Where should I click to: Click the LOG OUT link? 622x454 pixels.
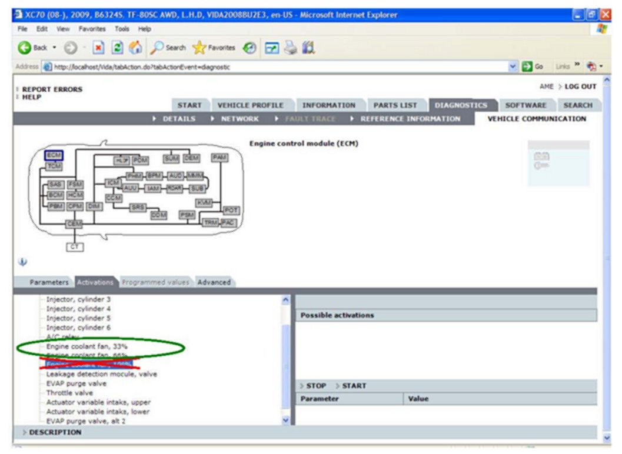coord(580,86)
